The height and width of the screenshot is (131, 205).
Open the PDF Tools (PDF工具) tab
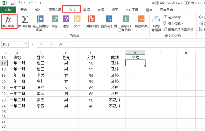(132, 10)
